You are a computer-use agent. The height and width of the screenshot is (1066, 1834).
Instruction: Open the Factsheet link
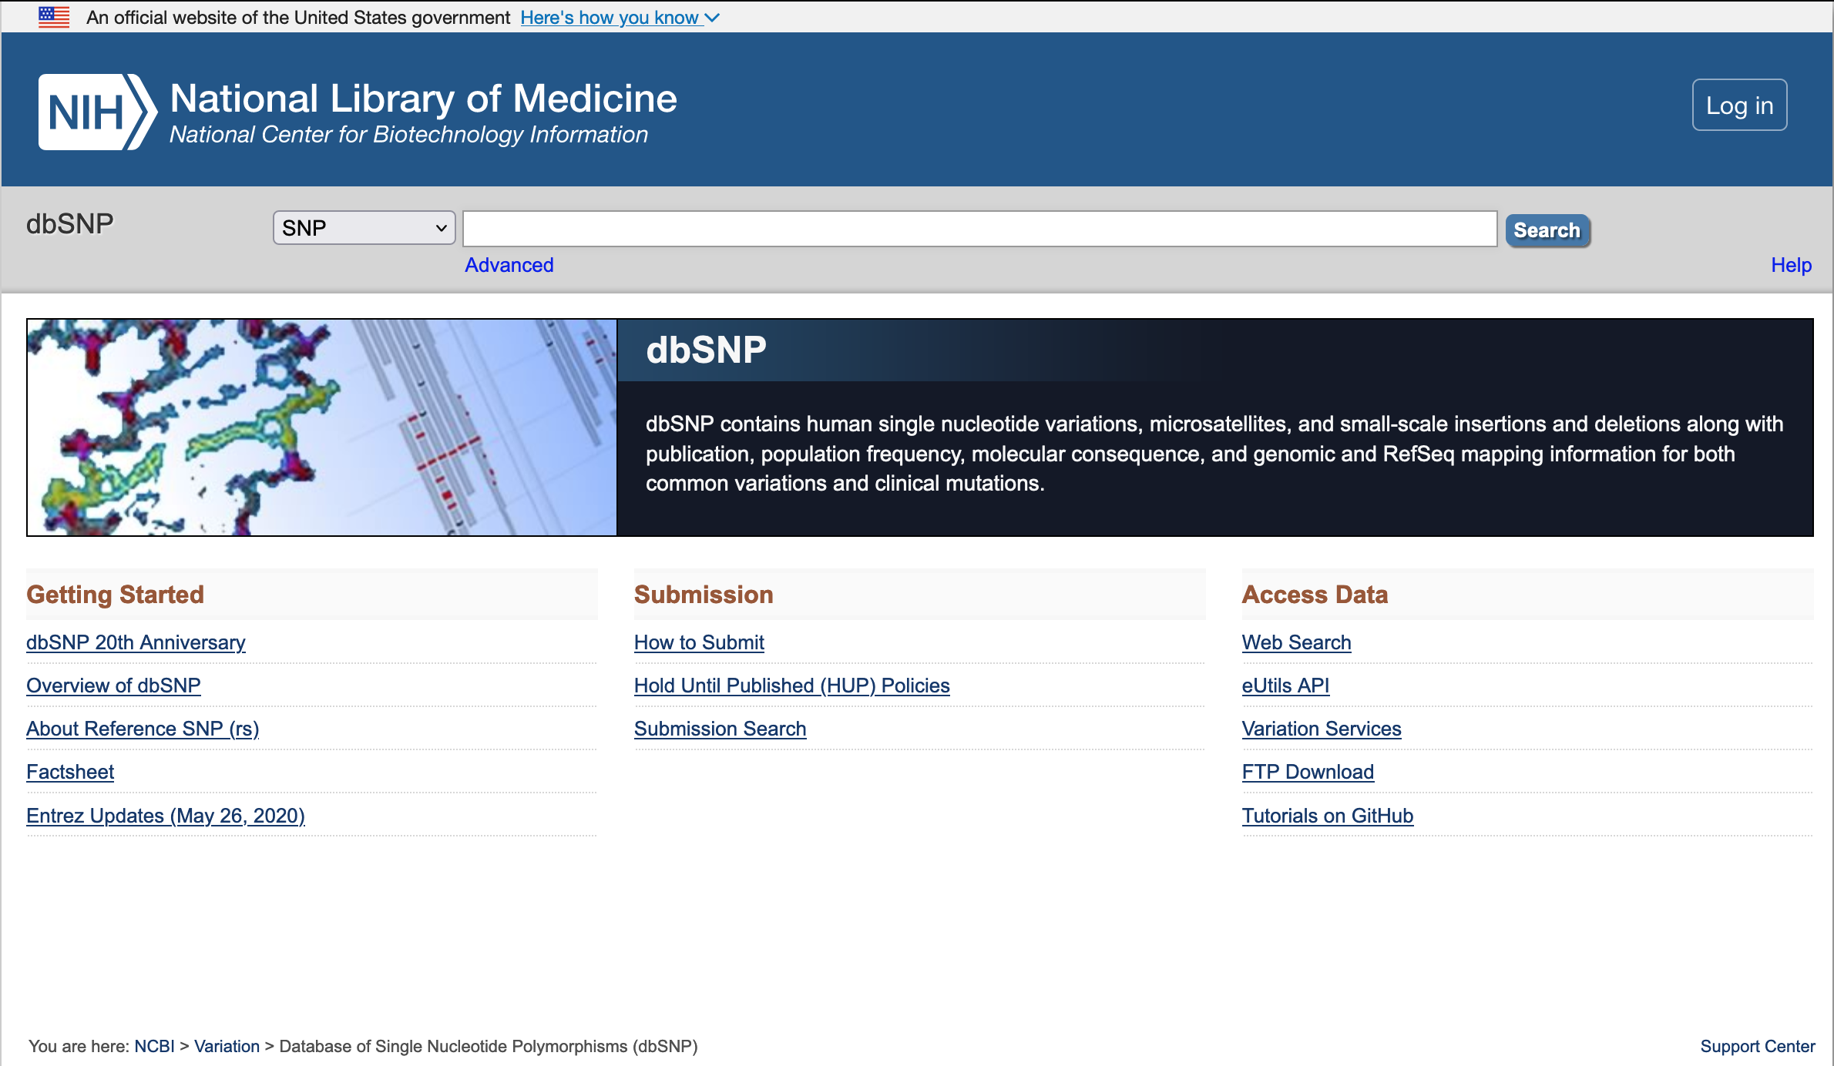tap(70, 772)
